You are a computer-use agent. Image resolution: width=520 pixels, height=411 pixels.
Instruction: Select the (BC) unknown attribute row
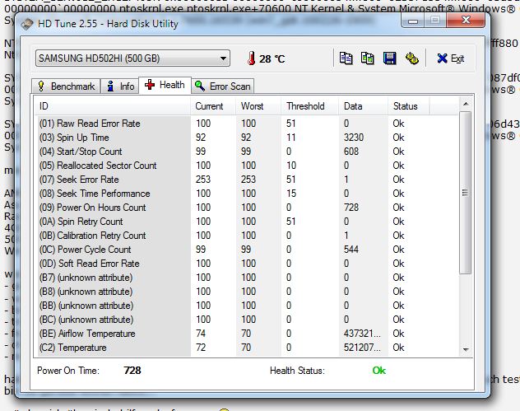247,320
